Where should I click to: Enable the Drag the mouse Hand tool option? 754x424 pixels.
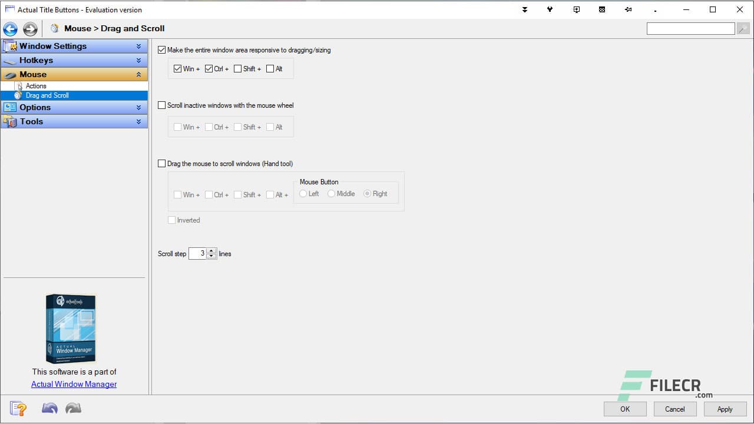(162, 163)
